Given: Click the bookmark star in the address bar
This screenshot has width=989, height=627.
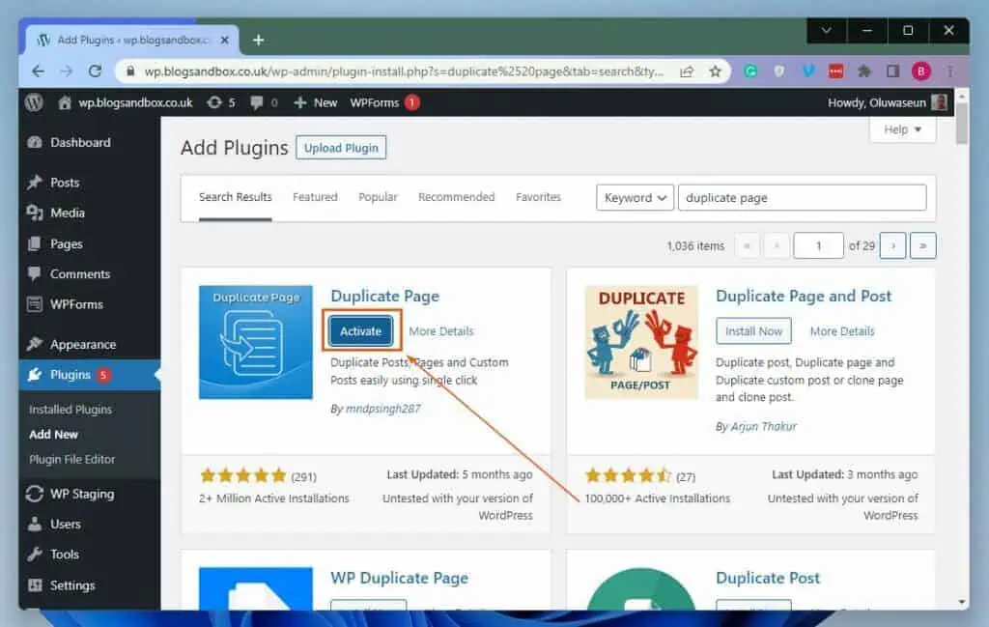Looking at the screenshot, I should (715, 71).
